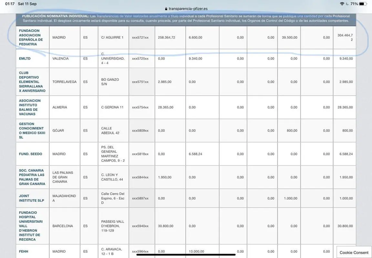Click the 9.340,00 amount in EMLTD total column
The image size is (372, 258).
pos(345,58)
